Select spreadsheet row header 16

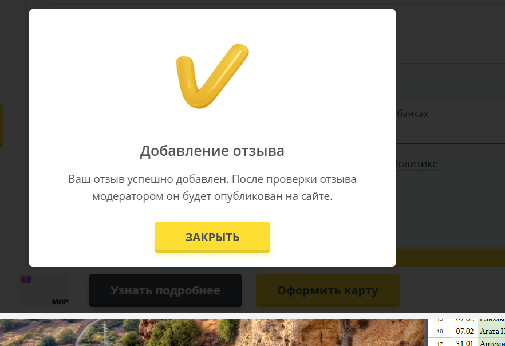point(440,331)
